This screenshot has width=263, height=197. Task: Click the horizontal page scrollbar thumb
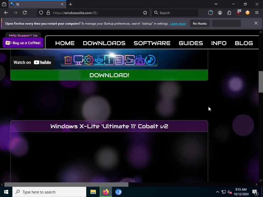[x=66, y=185]
